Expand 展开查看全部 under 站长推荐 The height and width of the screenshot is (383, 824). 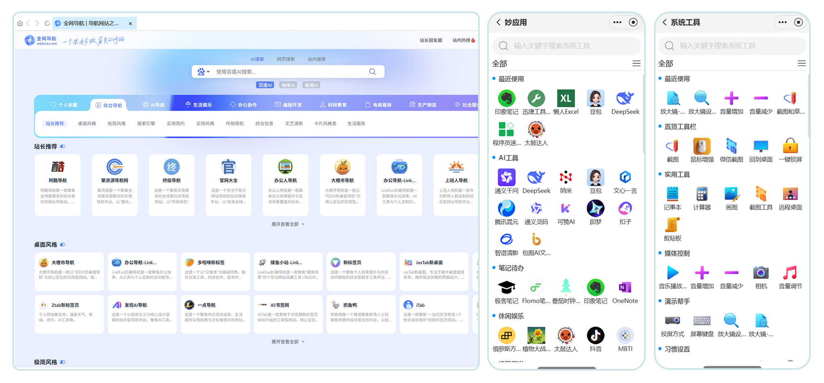tap(287, 224)
